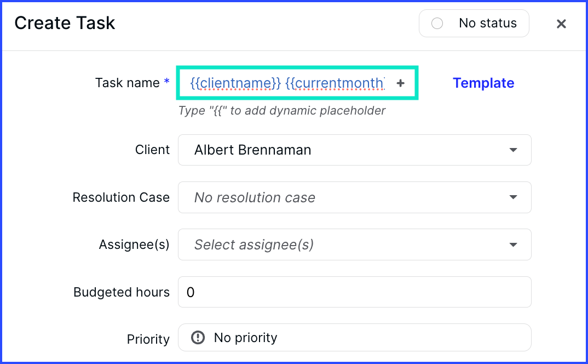Image resolution: width=588 pixels, height=364 pixels.
Task: Click the Select assignee(s) placeholder text
Action: pos(254,244)
